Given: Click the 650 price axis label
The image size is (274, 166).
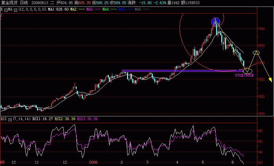Looking at the screenshot, I should [262, 46].
